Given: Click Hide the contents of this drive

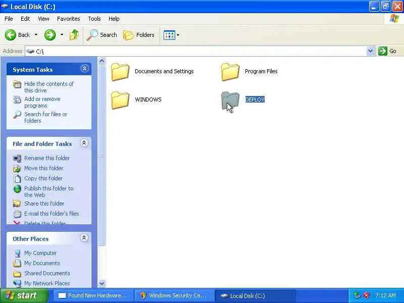Looking at the screenshot, I should [49, 87].
